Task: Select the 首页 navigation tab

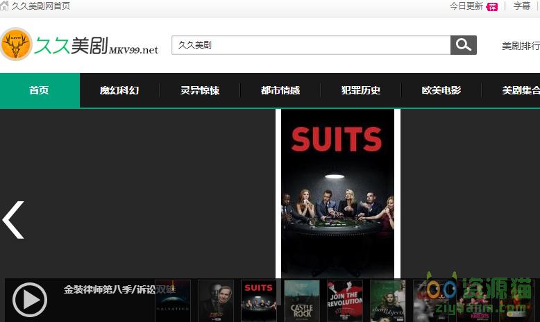Action: 40,90
